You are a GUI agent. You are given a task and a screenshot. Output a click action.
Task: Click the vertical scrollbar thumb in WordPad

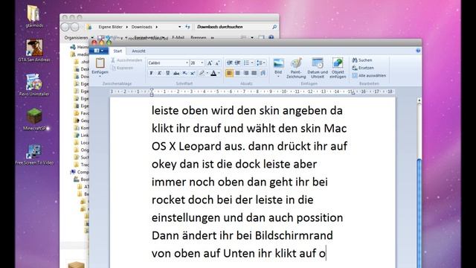pos(419,213)
